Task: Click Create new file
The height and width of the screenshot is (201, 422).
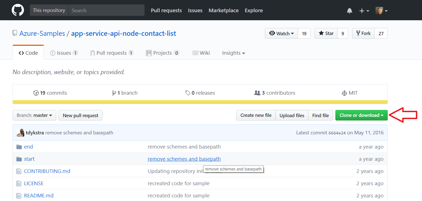Action: (256, 115)
